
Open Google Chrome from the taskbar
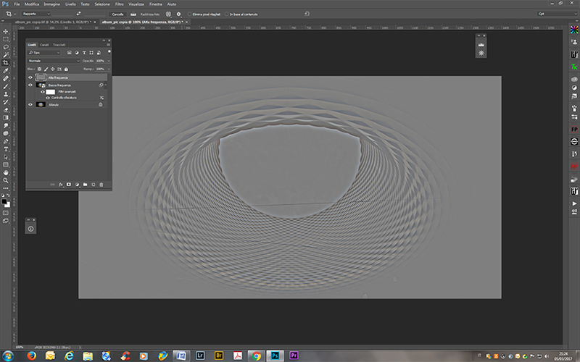(x=255, y=355)
